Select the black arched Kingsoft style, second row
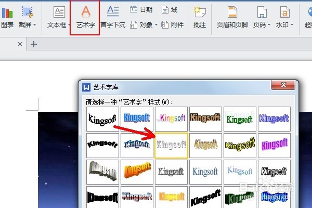Image resolution: width=312 pixels, height=208 pixels. (x=102, y=146)
